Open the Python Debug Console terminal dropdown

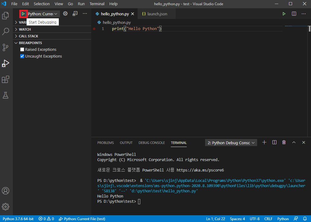tap(231, 143)
